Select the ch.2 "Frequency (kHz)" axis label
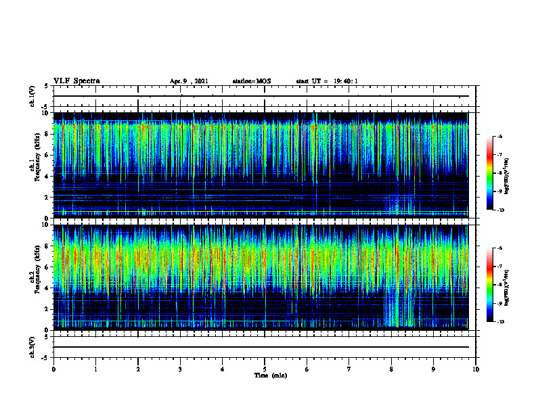 37,269
